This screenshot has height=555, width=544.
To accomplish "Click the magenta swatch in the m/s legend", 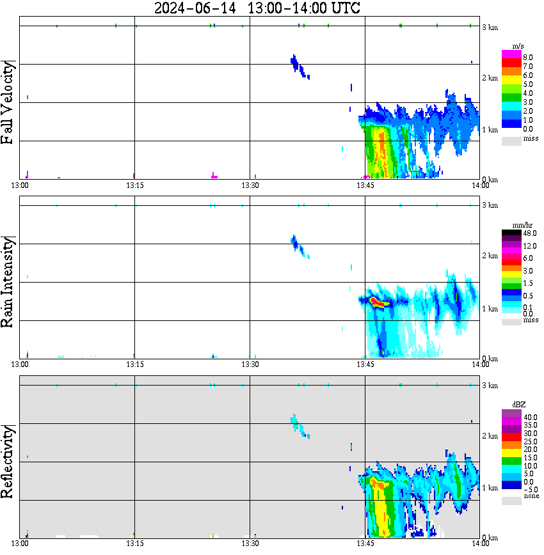I will coord(511,54).
